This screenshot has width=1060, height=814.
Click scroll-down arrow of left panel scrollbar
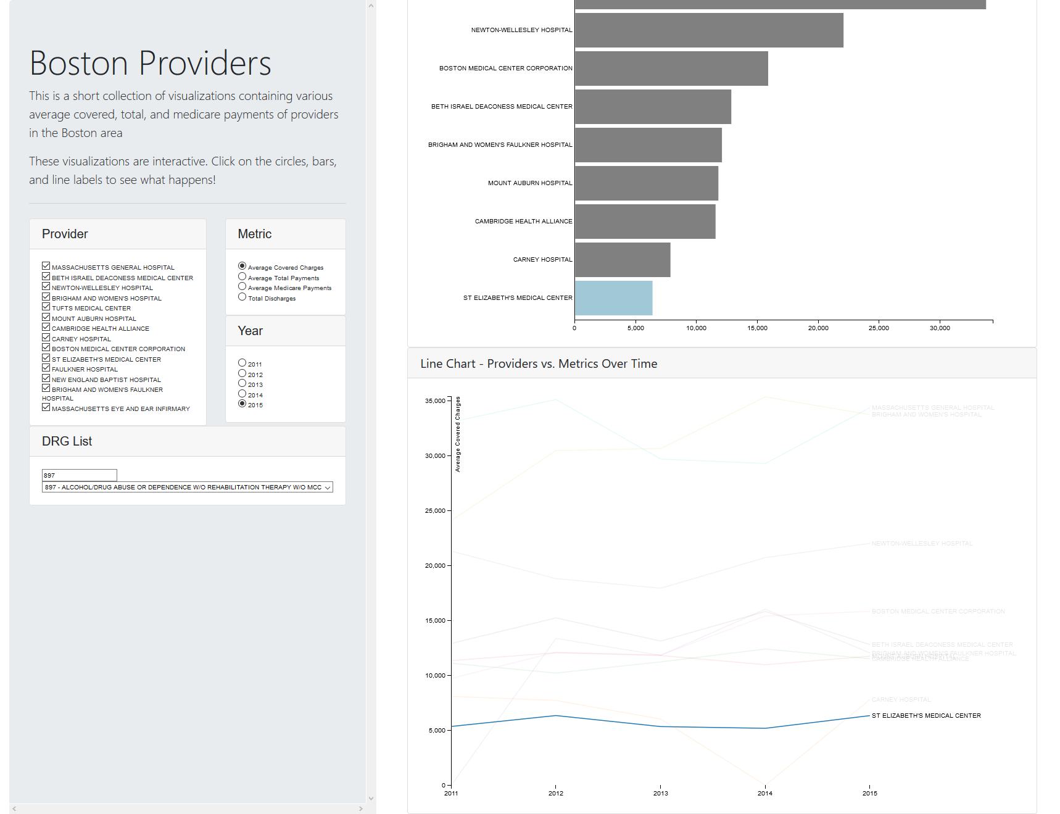tap(371, 798)
